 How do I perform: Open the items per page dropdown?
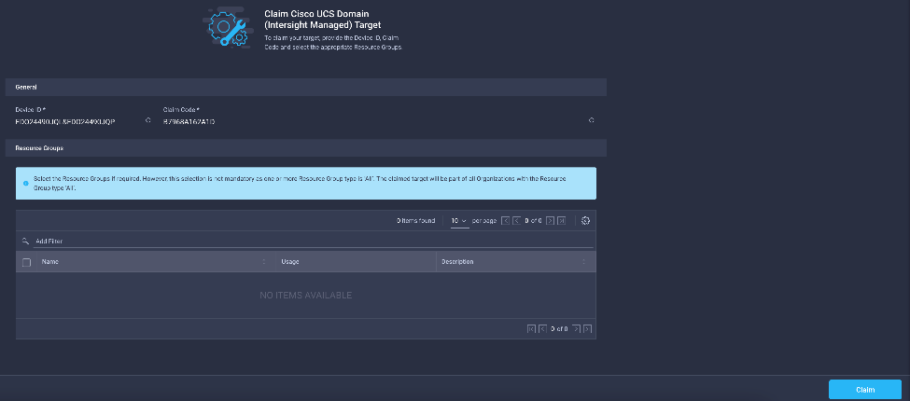[x=459, y=221]
